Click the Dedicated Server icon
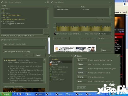This screenshot has width=128, height=96. [50, 79]
